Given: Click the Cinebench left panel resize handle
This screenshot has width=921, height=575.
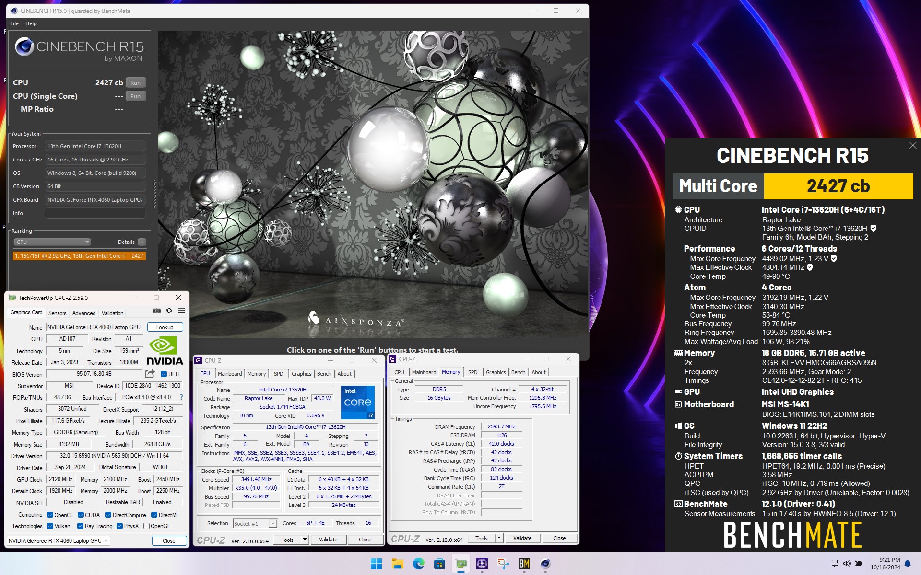Looking at the screenshot, I should [x=154, y=194].
